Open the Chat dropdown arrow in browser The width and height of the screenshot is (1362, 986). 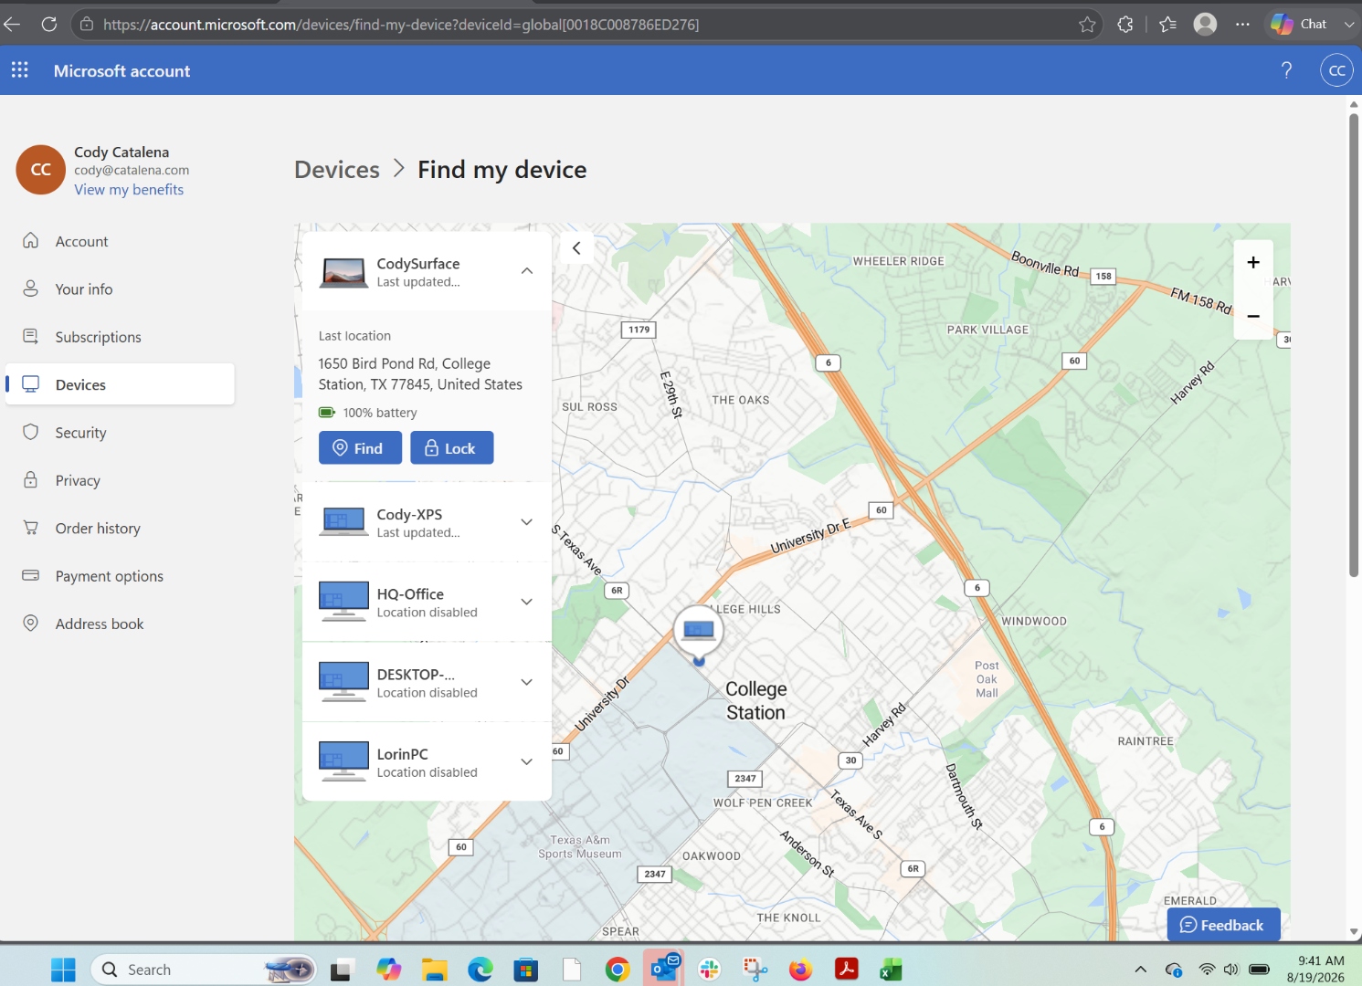(x=1349, y=25)
